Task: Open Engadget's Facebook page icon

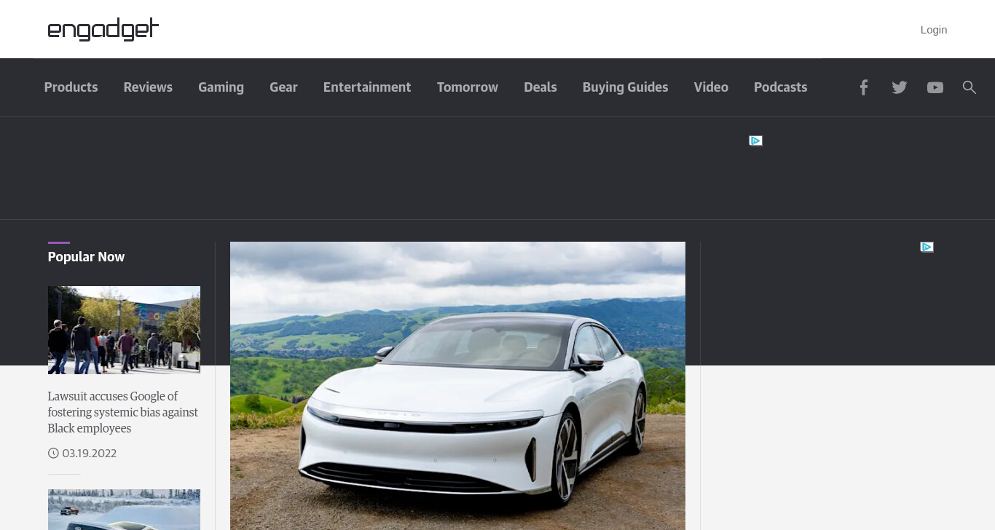Action: click(863, 87)
